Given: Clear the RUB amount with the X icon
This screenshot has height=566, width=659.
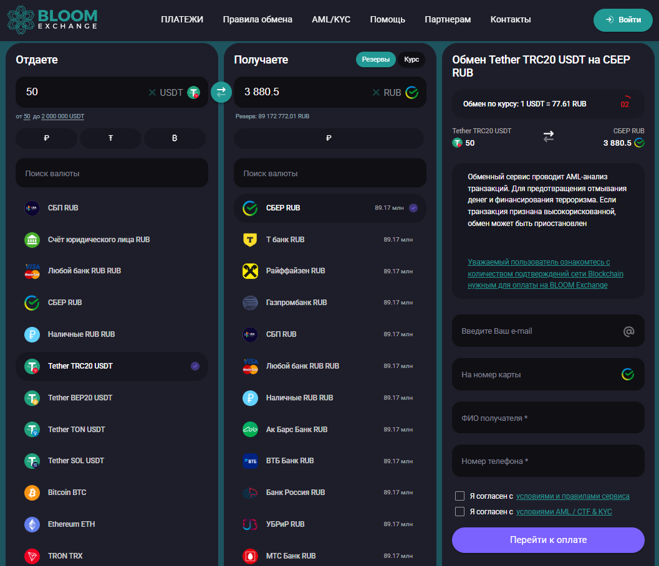Looking at the screenshot, I should [376, 92].
